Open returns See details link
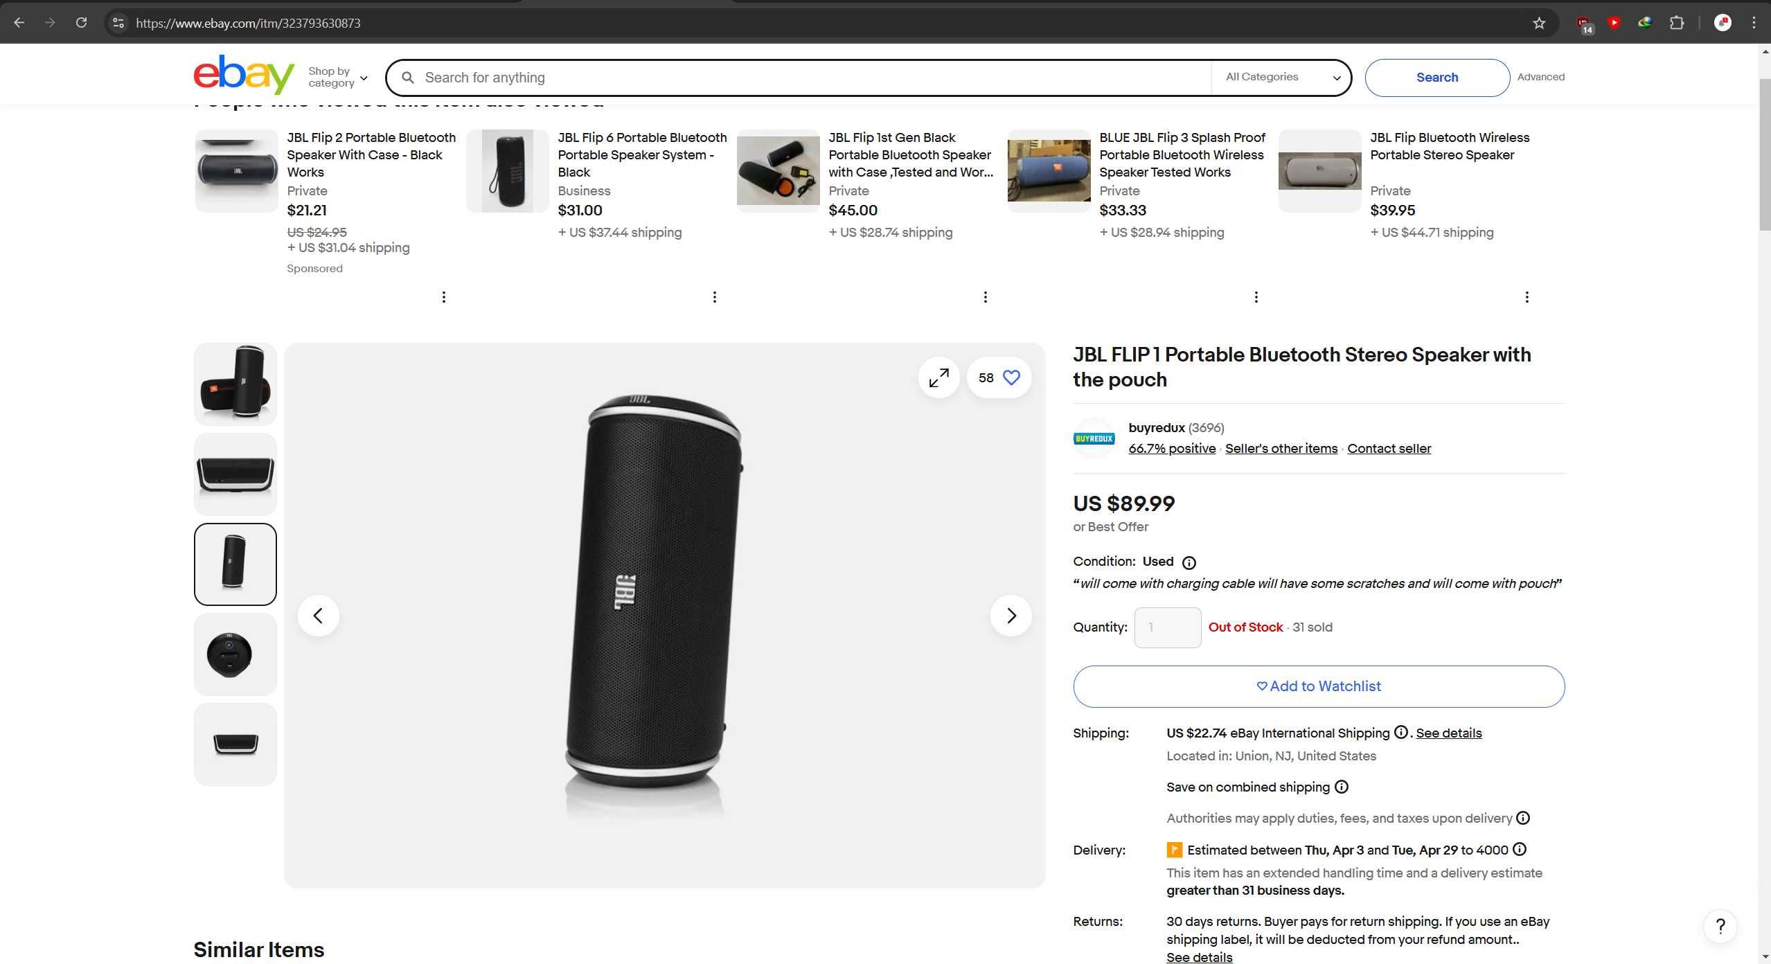This screenshot has width=1771, height=964. pyautogui.click(x=1199, y=957)
